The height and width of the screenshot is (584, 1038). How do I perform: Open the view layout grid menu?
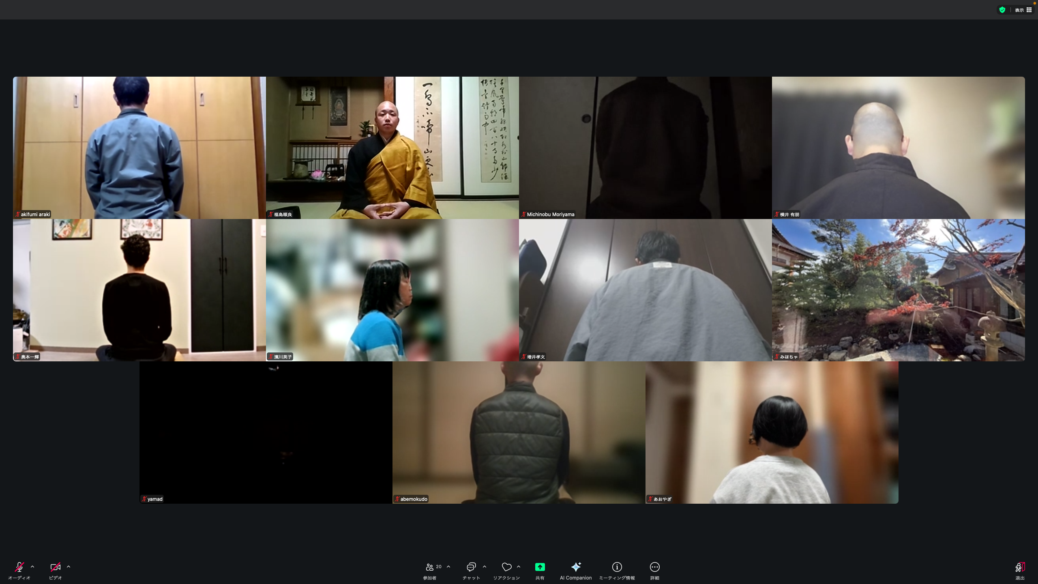point(1023,10)
